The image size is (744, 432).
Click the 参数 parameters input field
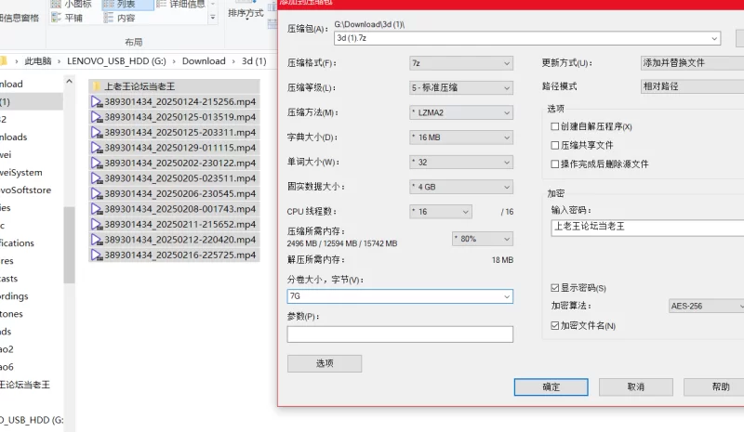(400, 334)
